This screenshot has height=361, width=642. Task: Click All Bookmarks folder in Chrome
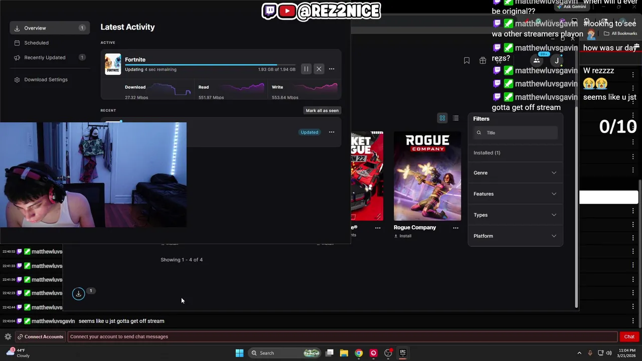(620, 34)
